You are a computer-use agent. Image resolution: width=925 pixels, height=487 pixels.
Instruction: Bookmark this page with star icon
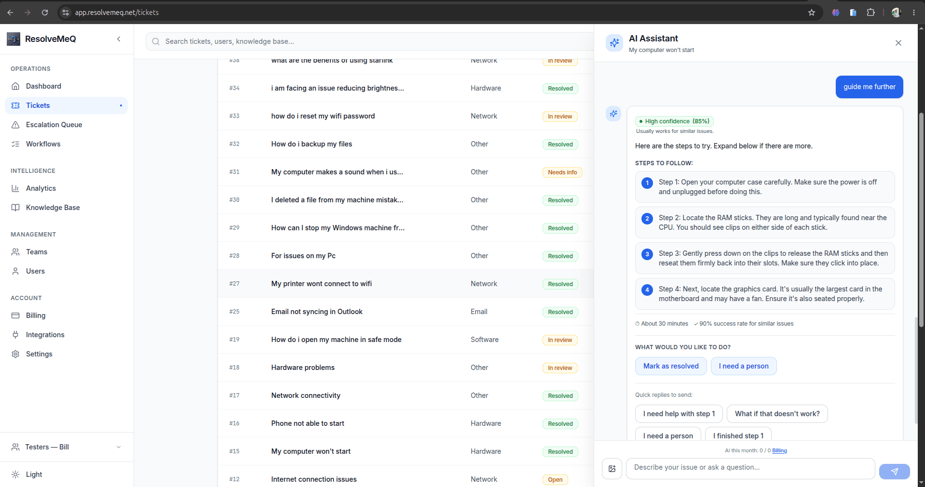tap(812, 13)
